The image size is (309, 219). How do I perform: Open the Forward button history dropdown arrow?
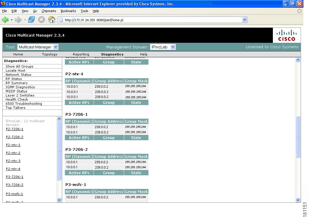[x=25, y=20]
